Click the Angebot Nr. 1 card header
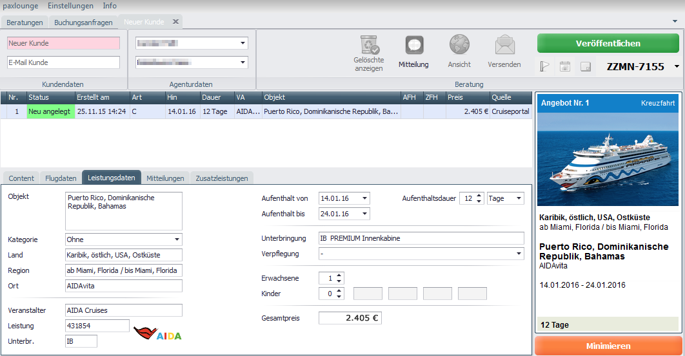The height and width of the screenshot is (356, 685). pyautogui.click(x=608, y=103)
